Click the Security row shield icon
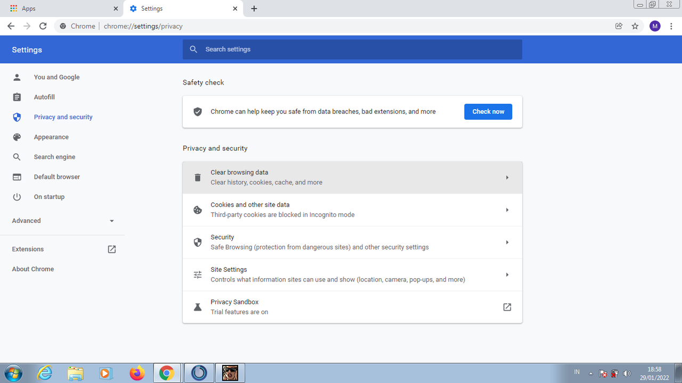This screenshot has width=682, height=383. click(198, 243)
